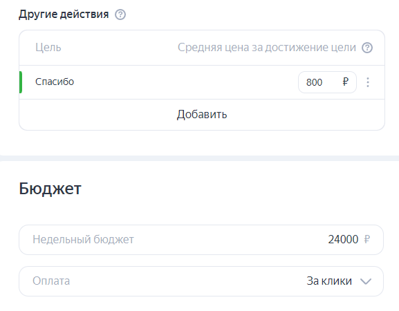Click the Оплата label text
Viewport: 399px width, 311px height.
[x=51, y=281]
